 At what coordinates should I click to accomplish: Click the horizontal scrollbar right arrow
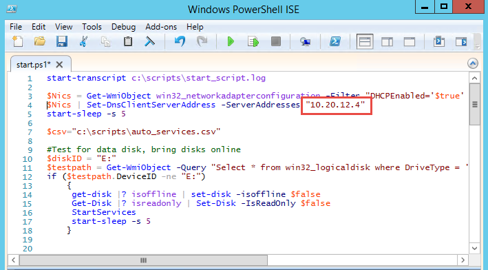tap(463, 260)
